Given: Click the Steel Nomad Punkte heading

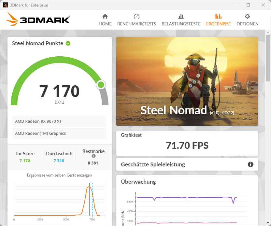Looking at the screenshot, I should click(37, 43).
